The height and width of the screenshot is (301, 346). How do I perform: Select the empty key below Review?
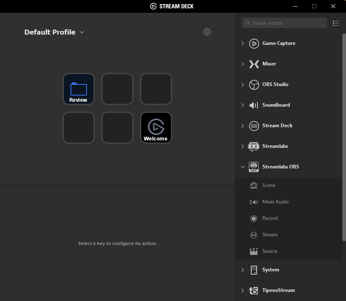(x=79, y=128)
